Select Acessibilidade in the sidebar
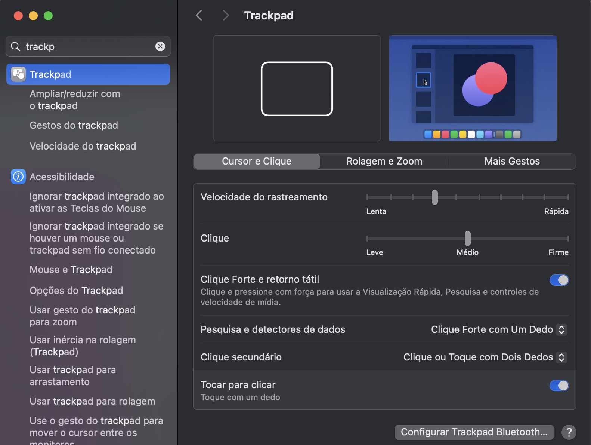 click(x=62, y=177)
